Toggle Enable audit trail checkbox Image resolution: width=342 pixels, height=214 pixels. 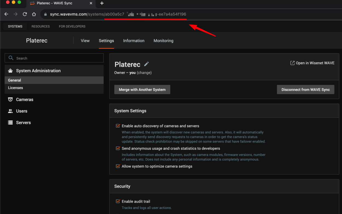tap(118, 201)
